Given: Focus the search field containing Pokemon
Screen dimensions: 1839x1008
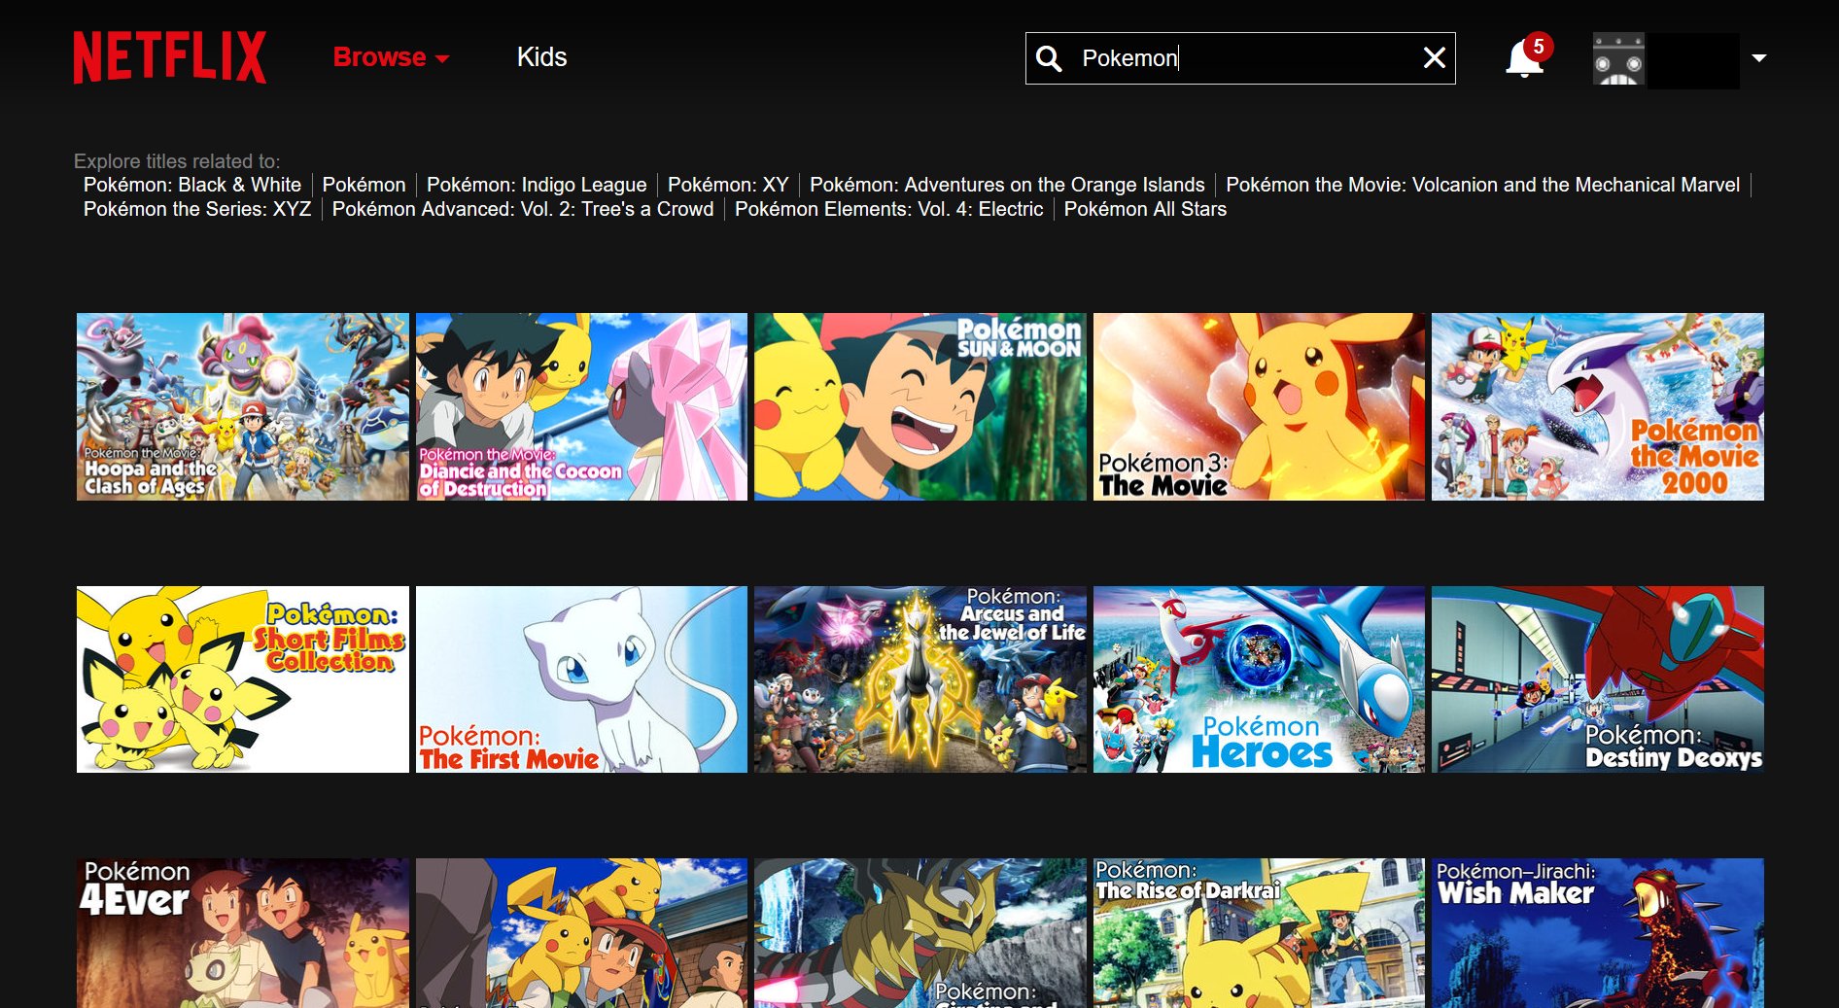Looking at the screenshot, I should 1240,58.
